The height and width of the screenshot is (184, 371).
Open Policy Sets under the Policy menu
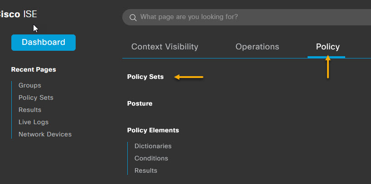click(x=145, y=77)
